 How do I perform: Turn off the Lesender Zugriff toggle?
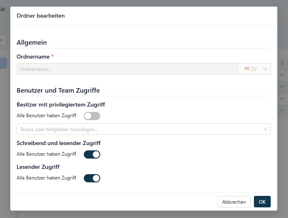(x=92, y=178)
